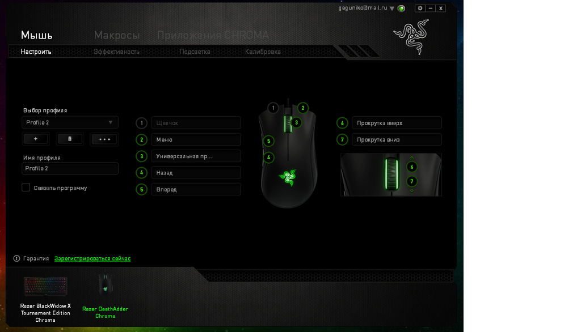This screenshot has height=332, width=581.
Task: Open the settings gear icon
Action: tap(420, 8)
